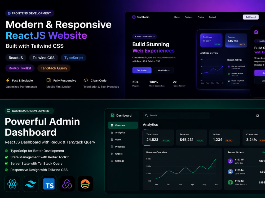Click the Conversion 3.24% card

click(254, 137)
